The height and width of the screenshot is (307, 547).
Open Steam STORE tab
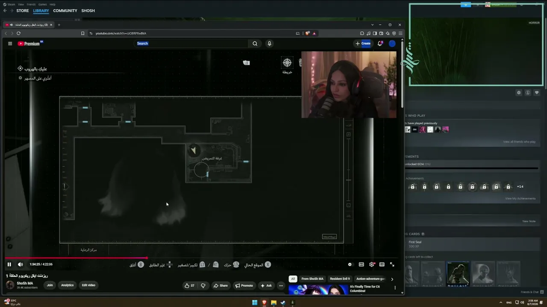[23, 11]
